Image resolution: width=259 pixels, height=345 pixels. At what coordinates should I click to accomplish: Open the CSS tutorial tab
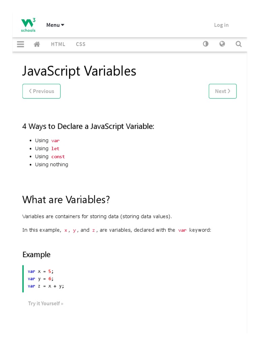click(x=81, y=44)
